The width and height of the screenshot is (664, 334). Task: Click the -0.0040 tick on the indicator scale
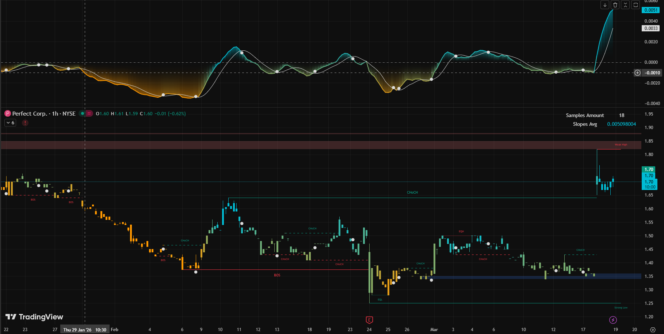tap(652, 104)
